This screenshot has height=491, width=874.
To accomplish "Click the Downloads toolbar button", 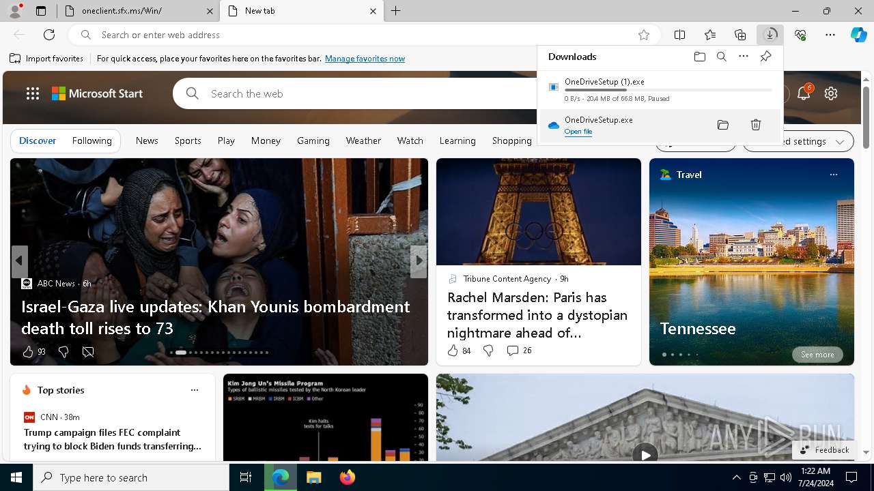I will [770, 35].
